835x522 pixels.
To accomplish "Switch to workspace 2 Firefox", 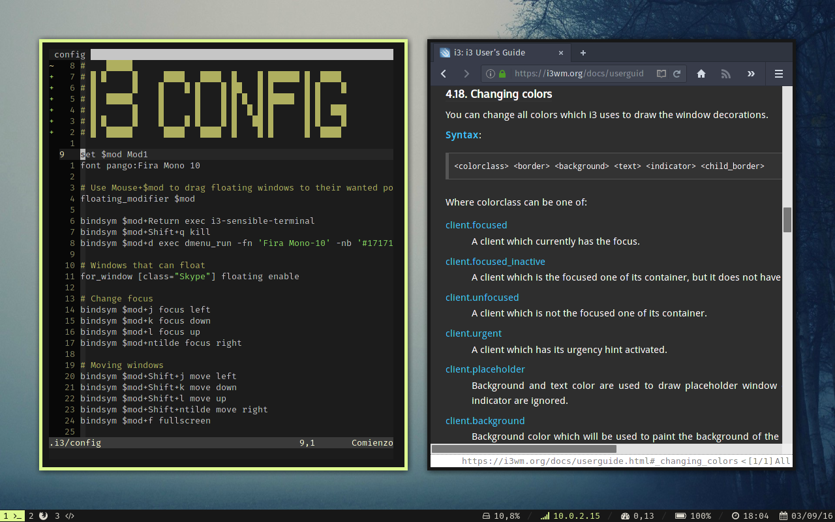I will pyautogui.click(x=38, y=515).
